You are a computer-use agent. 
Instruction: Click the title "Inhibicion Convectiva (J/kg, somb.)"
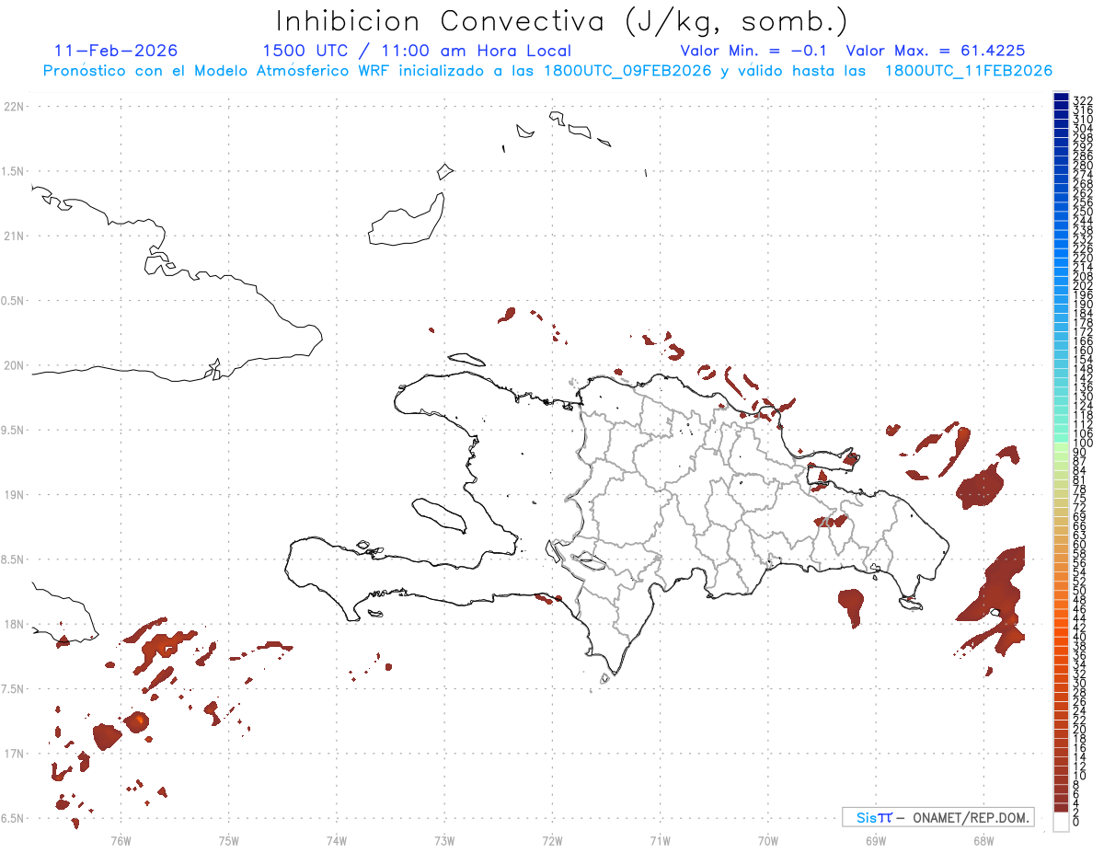562,22
